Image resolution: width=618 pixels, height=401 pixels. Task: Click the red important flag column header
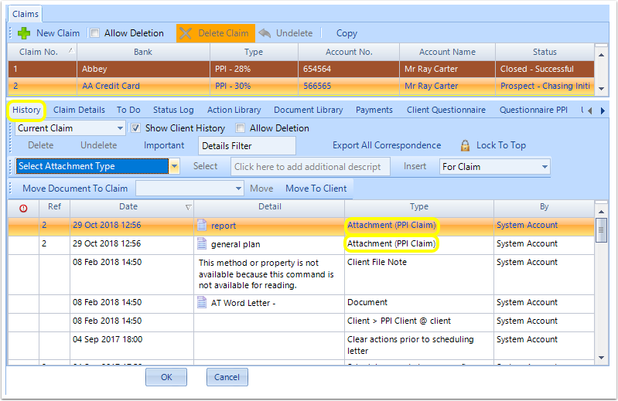click(x=23, y=208)
